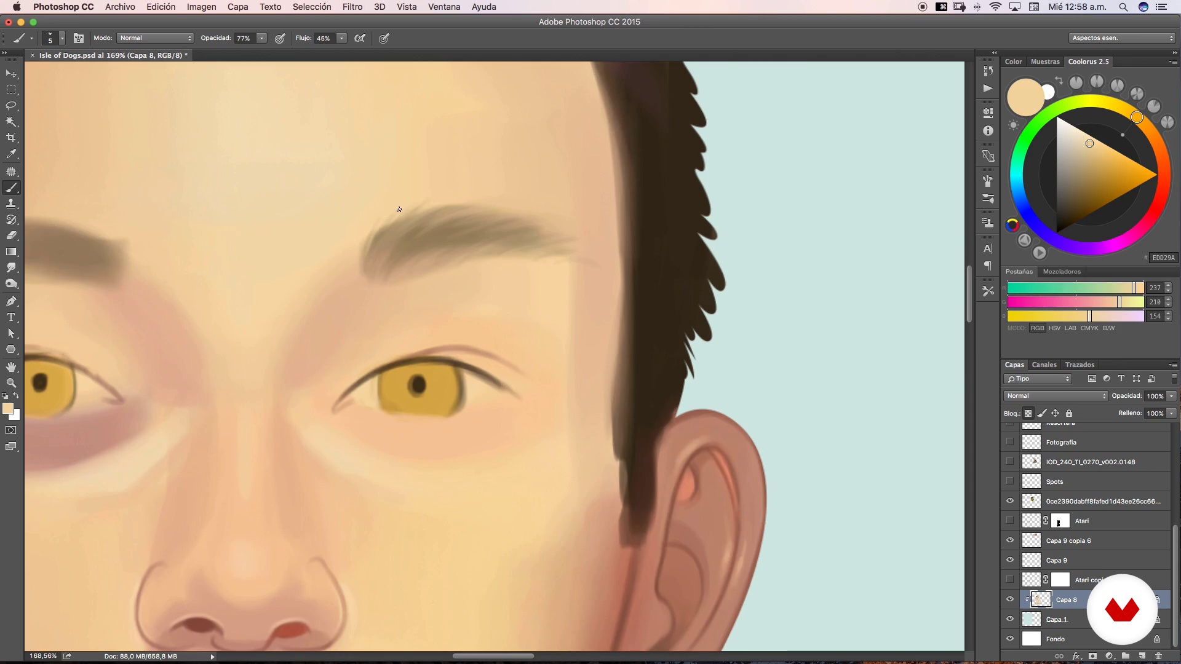This screenshot has height=664, width=1181.
Task: Toggle Quick Mask mode icon
Action: click(x=11, y=430)
